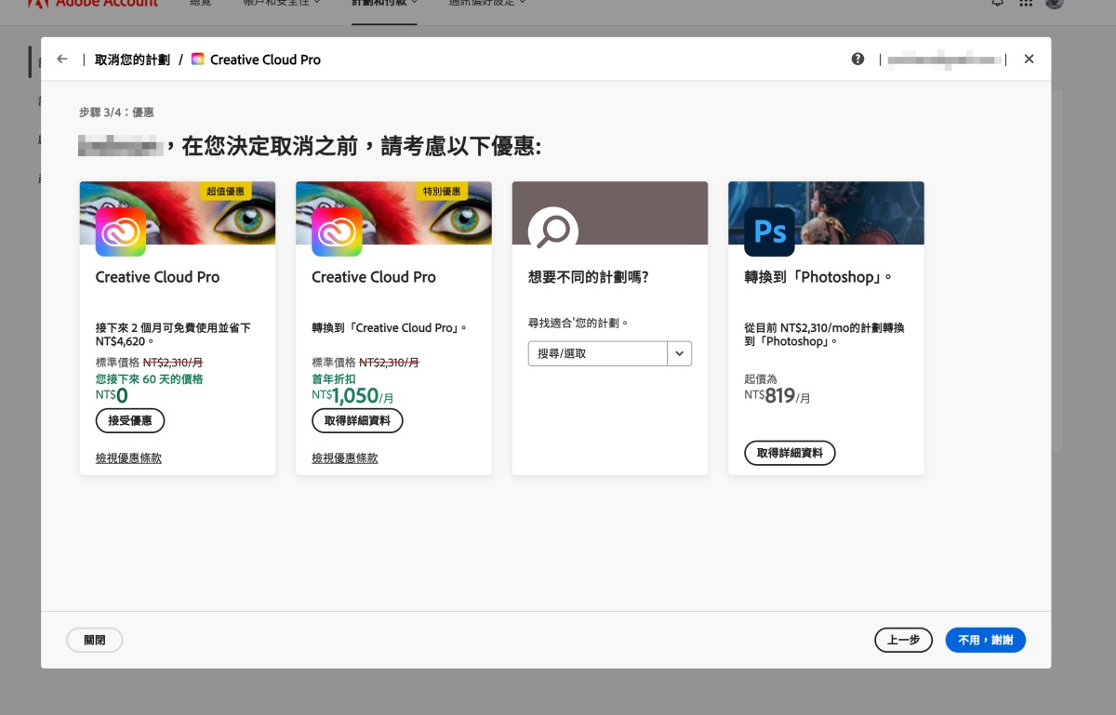The width and height of the screenshot is (1116, 715).
Task: Click the 首年折扣 label
Action: (x=332, y=379)
